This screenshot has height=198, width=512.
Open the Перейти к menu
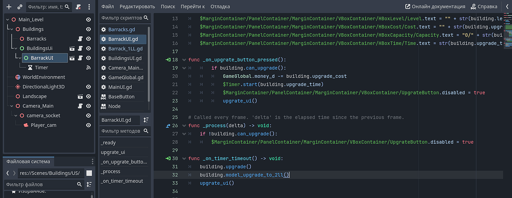click(192, 6)
